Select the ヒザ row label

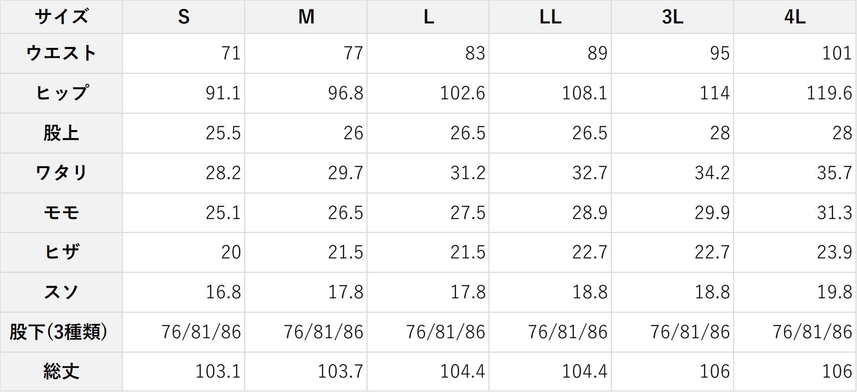(61, 252)
